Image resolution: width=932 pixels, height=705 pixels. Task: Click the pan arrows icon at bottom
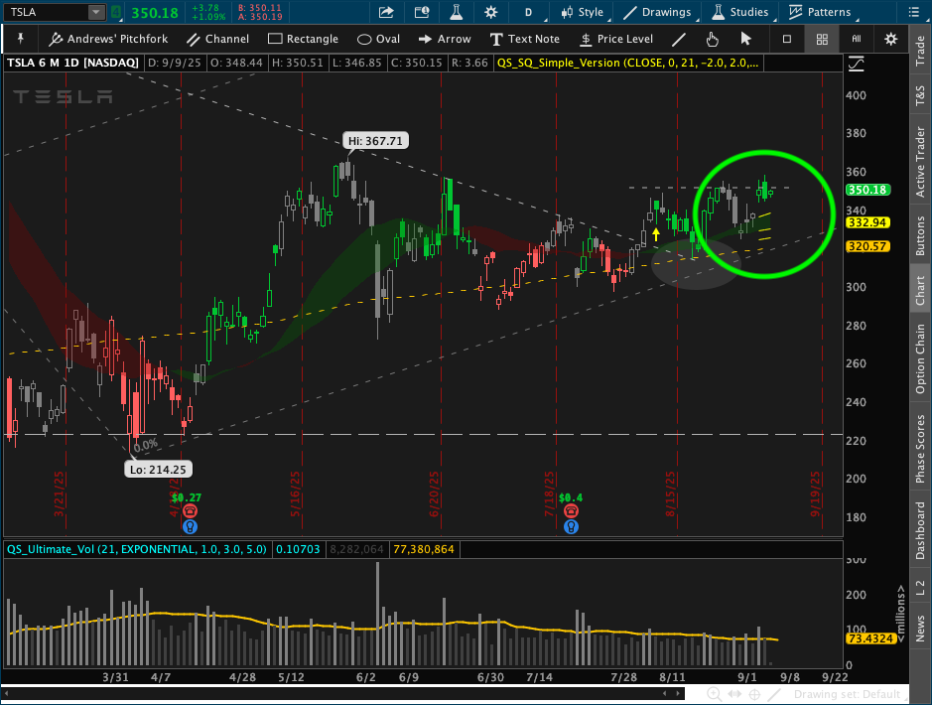tap(734, 694)
